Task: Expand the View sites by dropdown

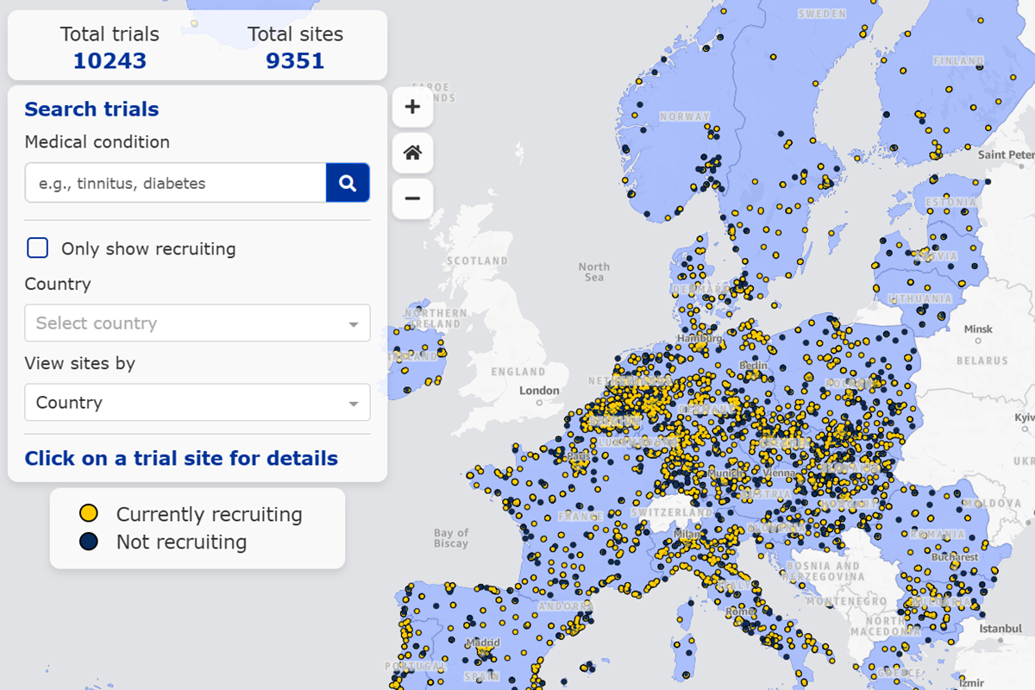Action: [197, 403]
